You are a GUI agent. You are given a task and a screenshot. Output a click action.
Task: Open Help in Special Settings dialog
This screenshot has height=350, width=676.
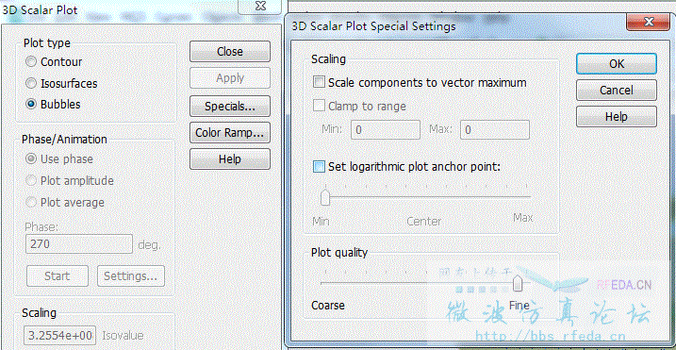tap(617, 117)
